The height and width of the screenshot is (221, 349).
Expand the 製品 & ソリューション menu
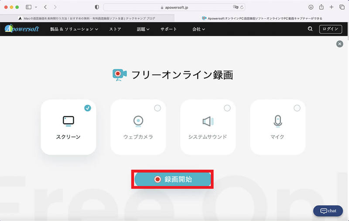point(74,29)
